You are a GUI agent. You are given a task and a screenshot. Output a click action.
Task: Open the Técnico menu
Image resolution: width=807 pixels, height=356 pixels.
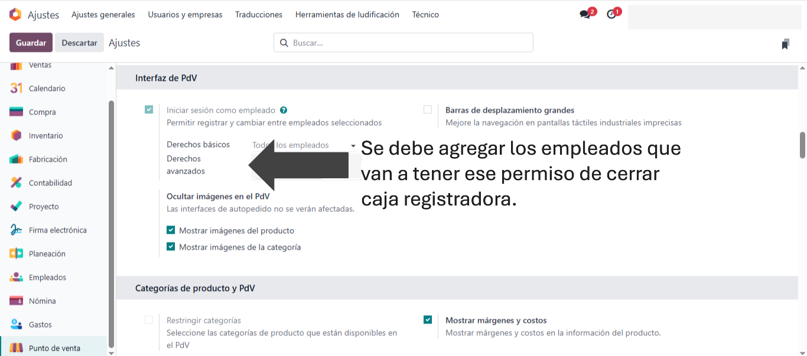[425, 15]
